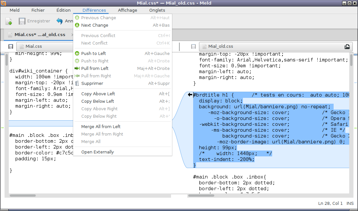Click Open Externally menu item
The image size is (358, 211).
click(x=98, y=152)
